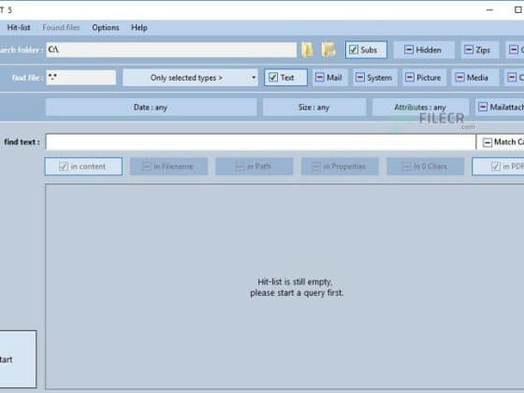Image resolution: width=524 pixels, height=393 pixels.
Task: Toggle the Picture file type checkbox
Action: pyautogui.click(x=424, y=78)
